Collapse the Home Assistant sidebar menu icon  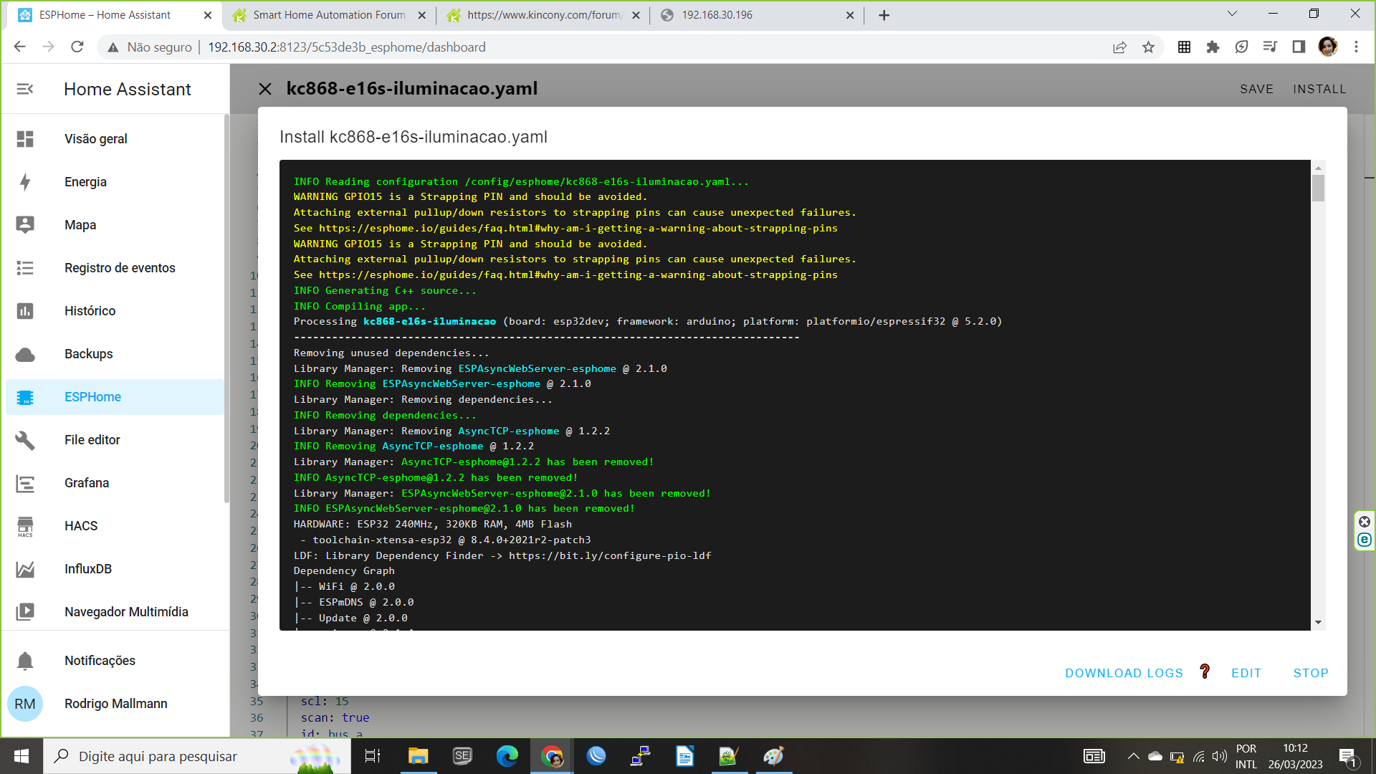(25, 89)
